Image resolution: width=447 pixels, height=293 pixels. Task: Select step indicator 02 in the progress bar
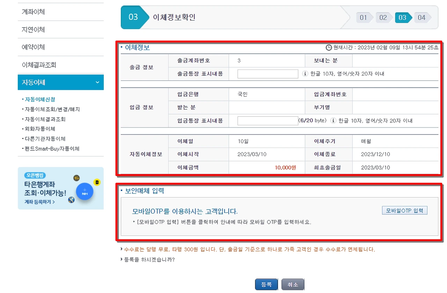coord(383,17)
